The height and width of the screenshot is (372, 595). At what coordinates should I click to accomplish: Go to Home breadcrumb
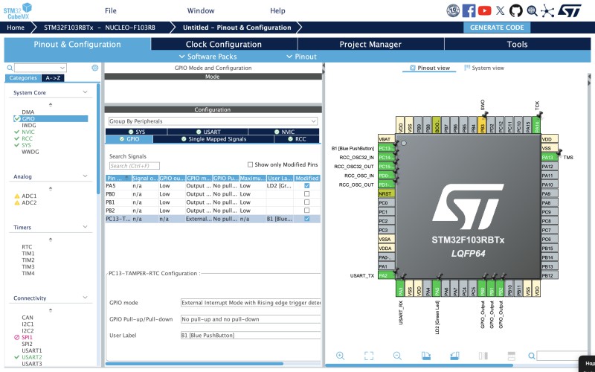tap(16, 28)
